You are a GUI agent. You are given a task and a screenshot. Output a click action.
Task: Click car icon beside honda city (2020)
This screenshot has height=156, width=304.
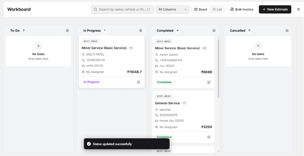[x=157, y=121]
